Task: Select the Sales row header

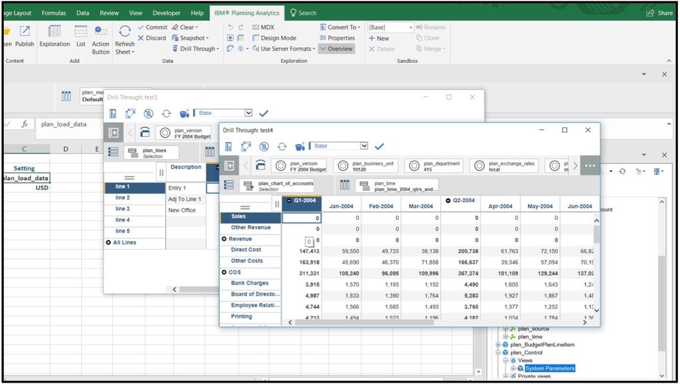Action: click(251, 217)
